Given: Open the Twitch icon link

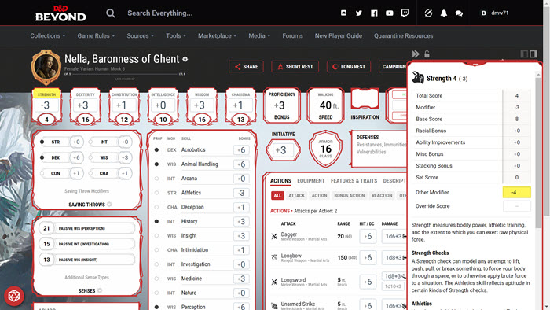Looking at the screenshot, I should (x=405, y=13).
